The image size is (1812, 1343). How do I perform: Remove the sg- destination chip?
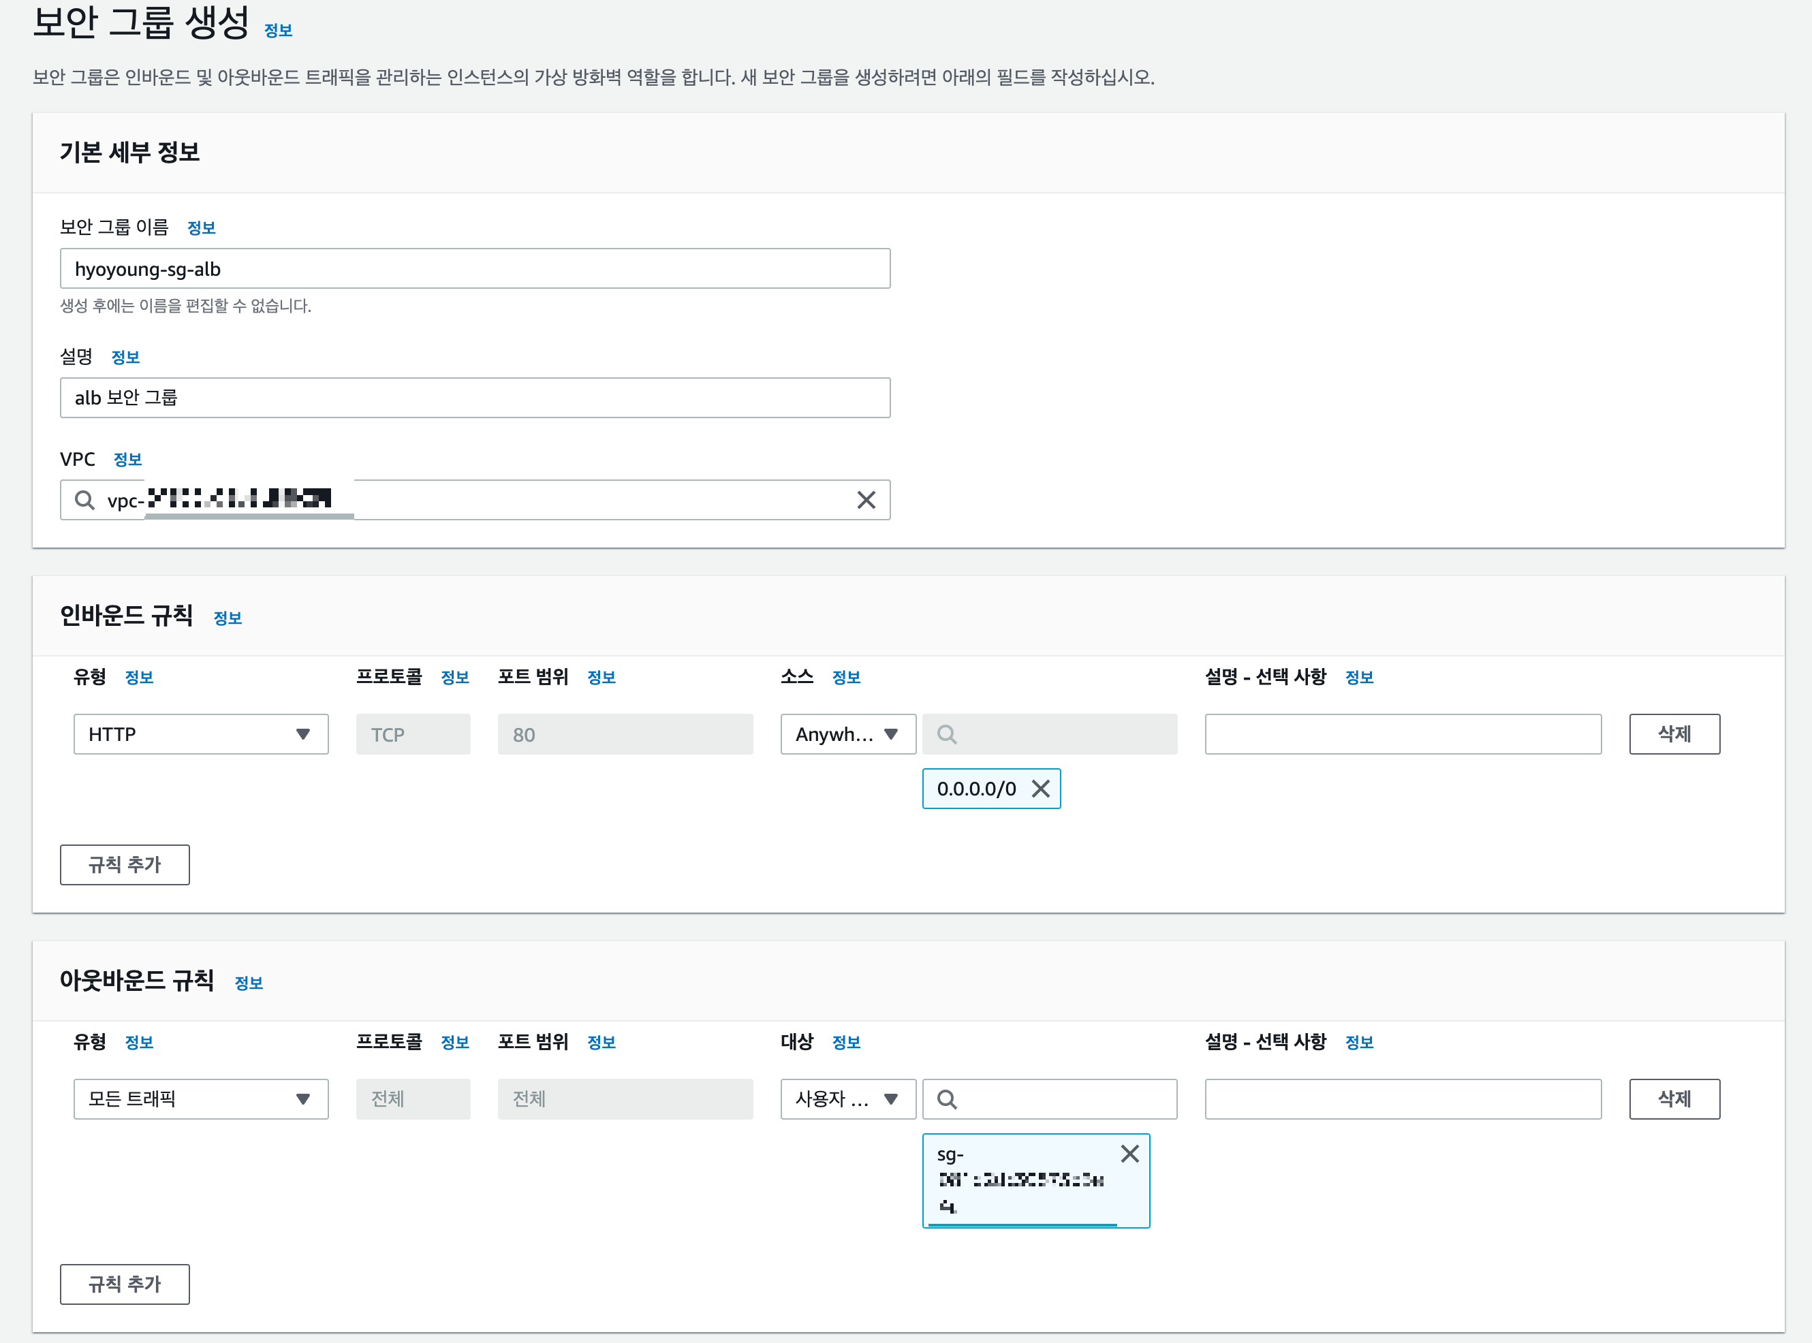click(1129, 1154)
